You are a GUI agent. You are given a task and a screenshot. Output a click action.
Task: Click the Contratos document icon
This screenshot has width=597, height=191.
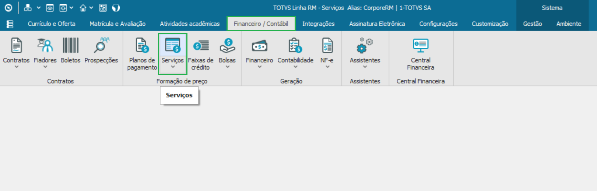pos(16,45)
